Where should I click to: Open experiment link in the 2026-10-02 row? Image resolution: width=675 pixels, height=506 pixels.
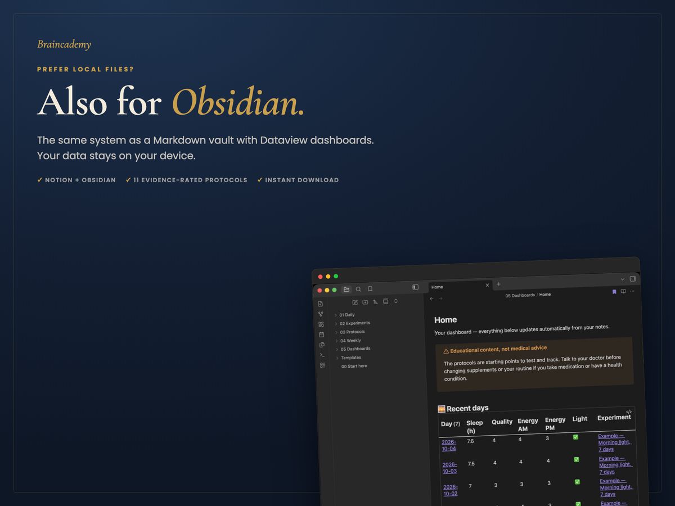tap(616, 487)
